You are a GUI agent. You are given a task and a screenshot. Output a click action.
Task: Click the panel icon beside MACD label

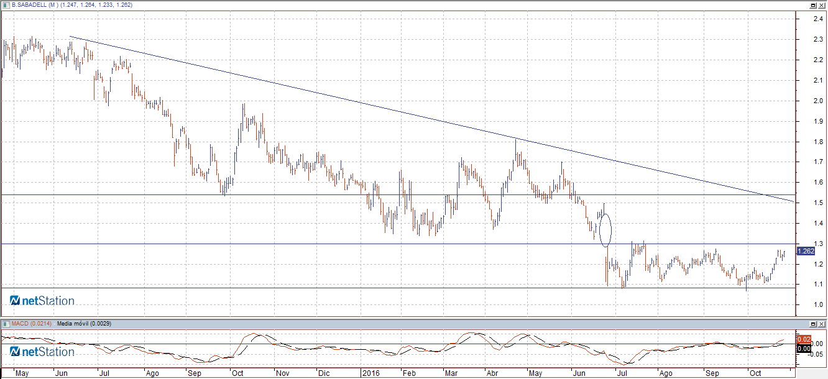pos(6,324)
